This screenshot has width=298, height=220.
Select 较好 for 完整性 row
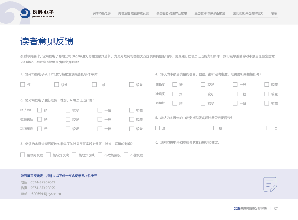pos(203,103)
